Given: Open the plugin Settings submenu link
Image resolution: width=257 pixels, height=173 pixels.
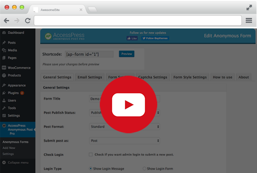Looking at the screenshot, I should tap(8, 154).
